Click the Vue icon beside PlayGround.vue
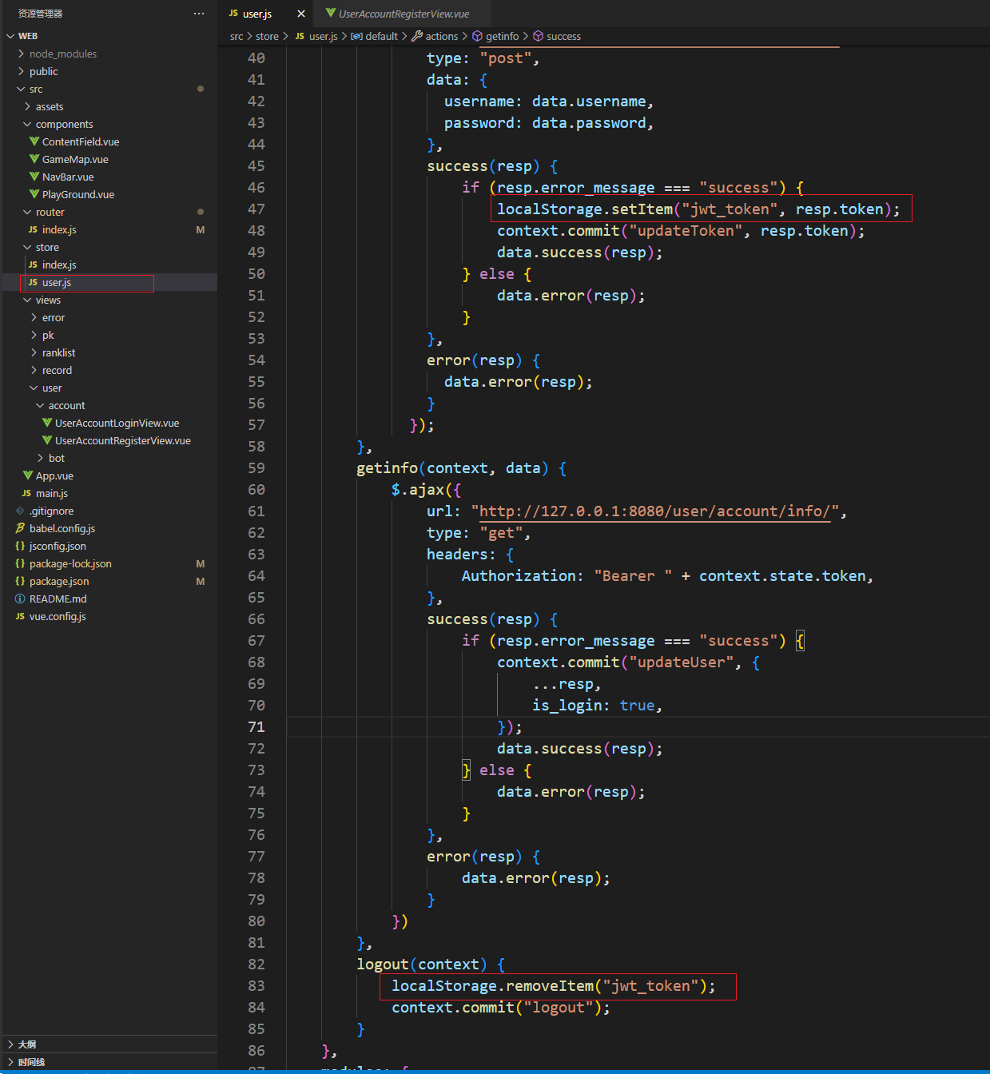This screenshot has height=1074, width=990. click(34, 194)
